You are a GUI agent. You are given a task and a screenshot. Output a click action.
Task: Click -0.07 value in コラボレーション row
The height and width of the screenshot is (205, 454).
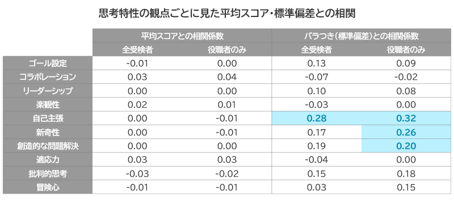tap(317, 77)
